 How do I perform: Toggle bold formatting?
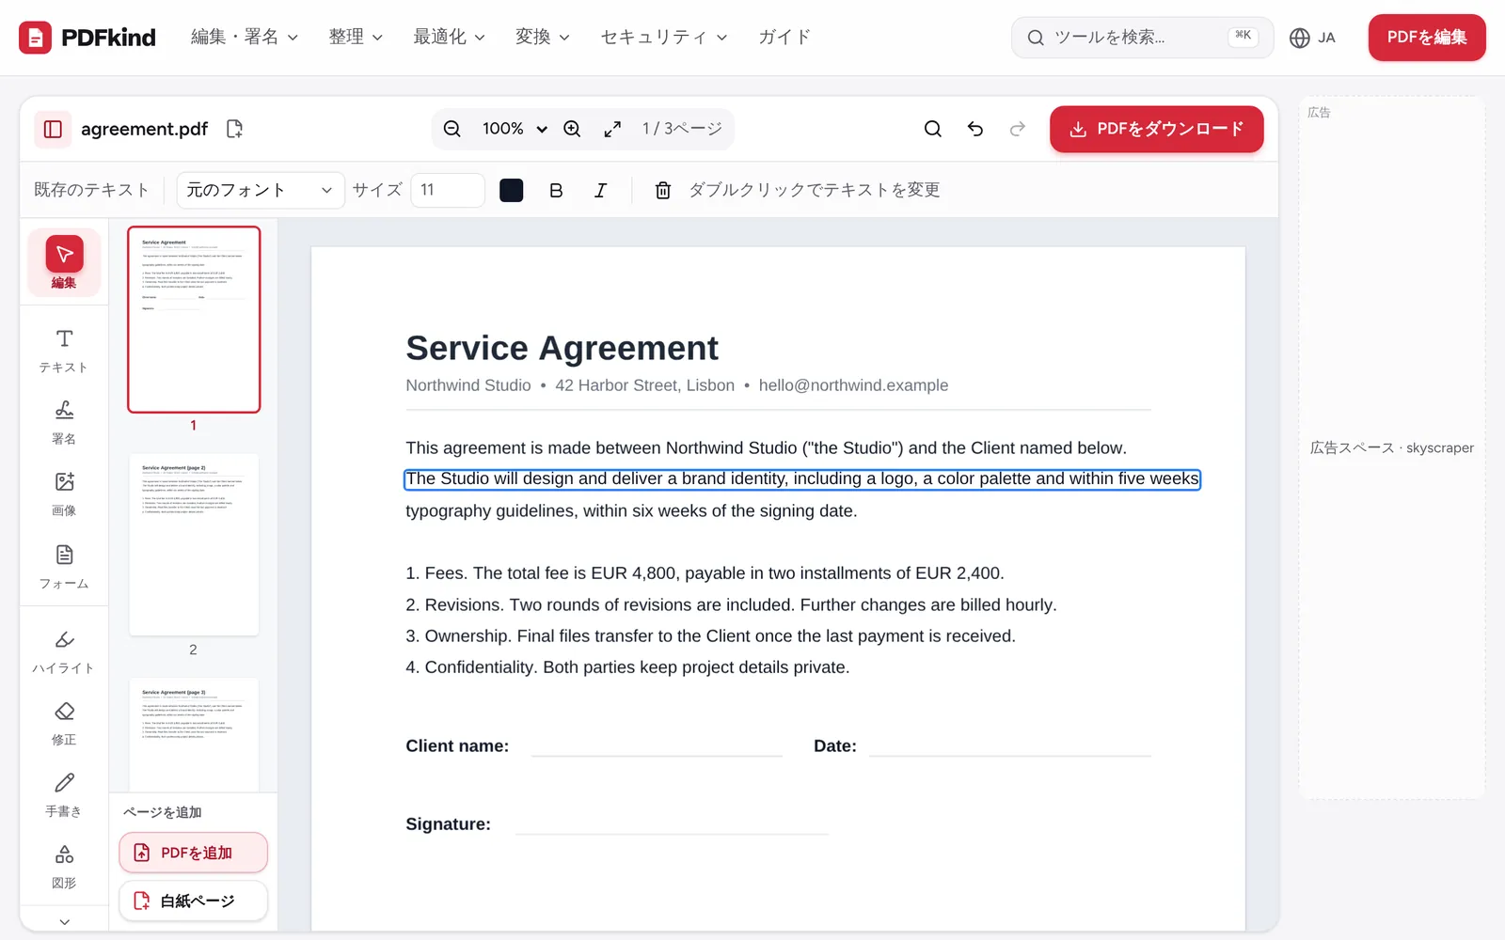[x=556, y=190]
